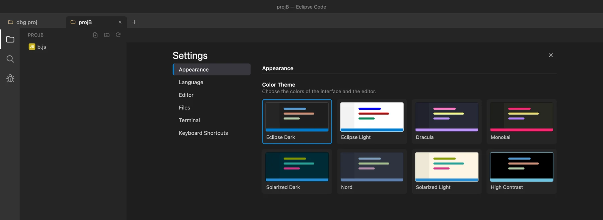Close the projB tab
The width and height of the screenshot is (603, 220).
point(120,22)
